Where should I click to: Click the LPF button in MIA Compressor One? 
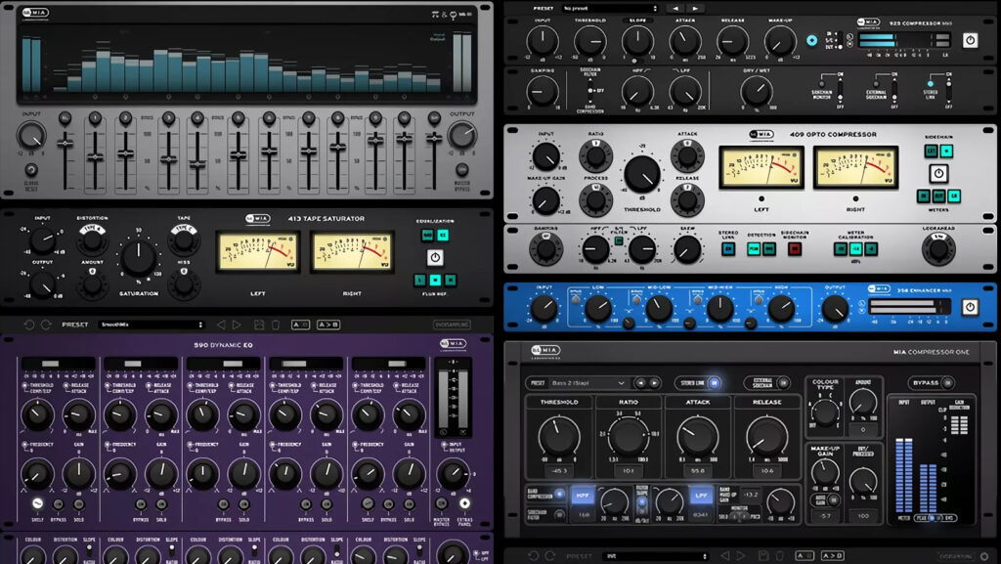click(x=700, y=496)
